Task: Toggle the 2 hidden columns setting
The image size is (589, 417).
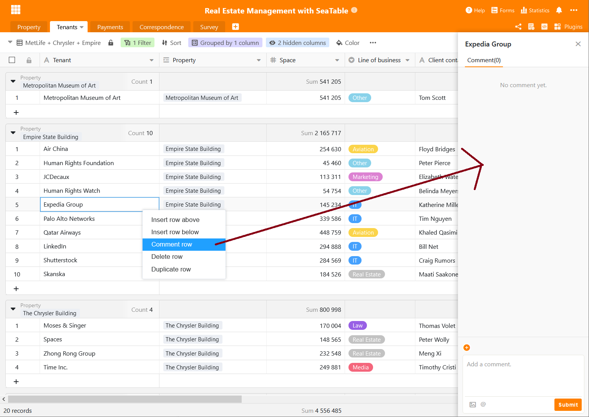Action: pyautogui.click(x=297, y=43)
